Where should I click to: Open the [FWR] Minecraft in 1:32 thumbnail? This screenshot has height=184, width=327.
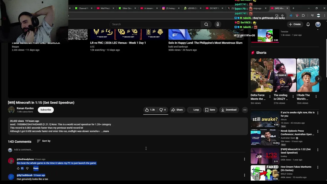[265, 155]
